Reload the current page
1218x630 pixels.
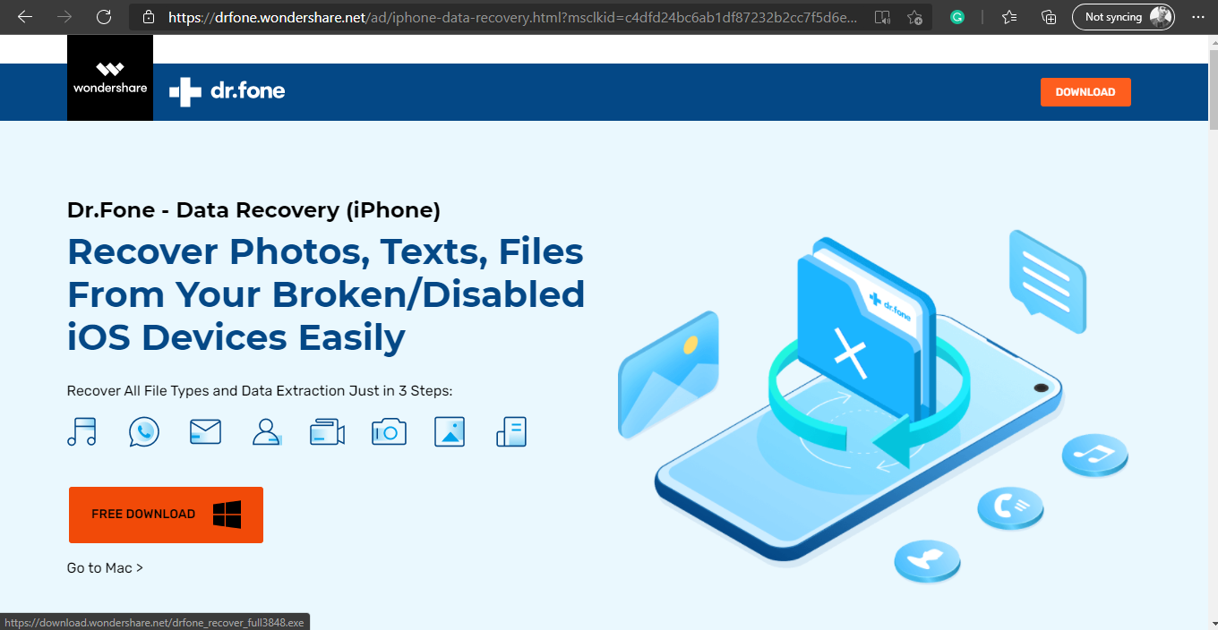pos(104,17)
